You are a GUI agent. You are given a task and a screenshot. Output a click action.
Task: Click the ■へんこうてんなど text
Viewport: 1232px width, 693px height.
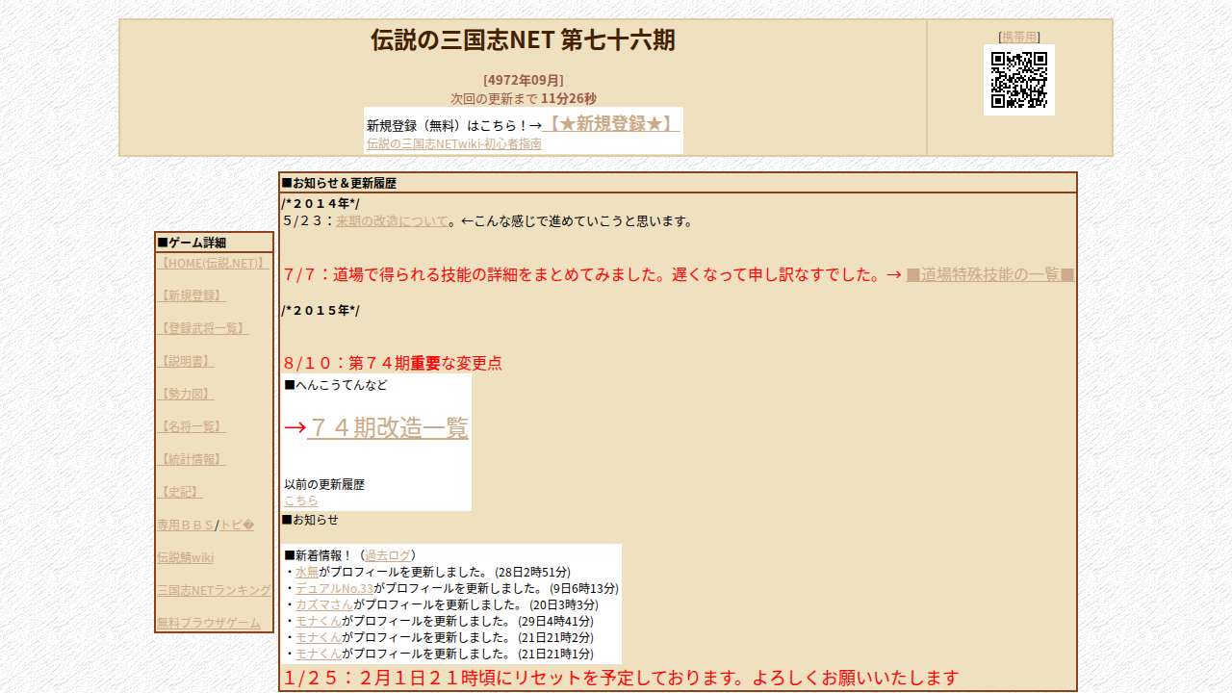(x=336, y=385)
